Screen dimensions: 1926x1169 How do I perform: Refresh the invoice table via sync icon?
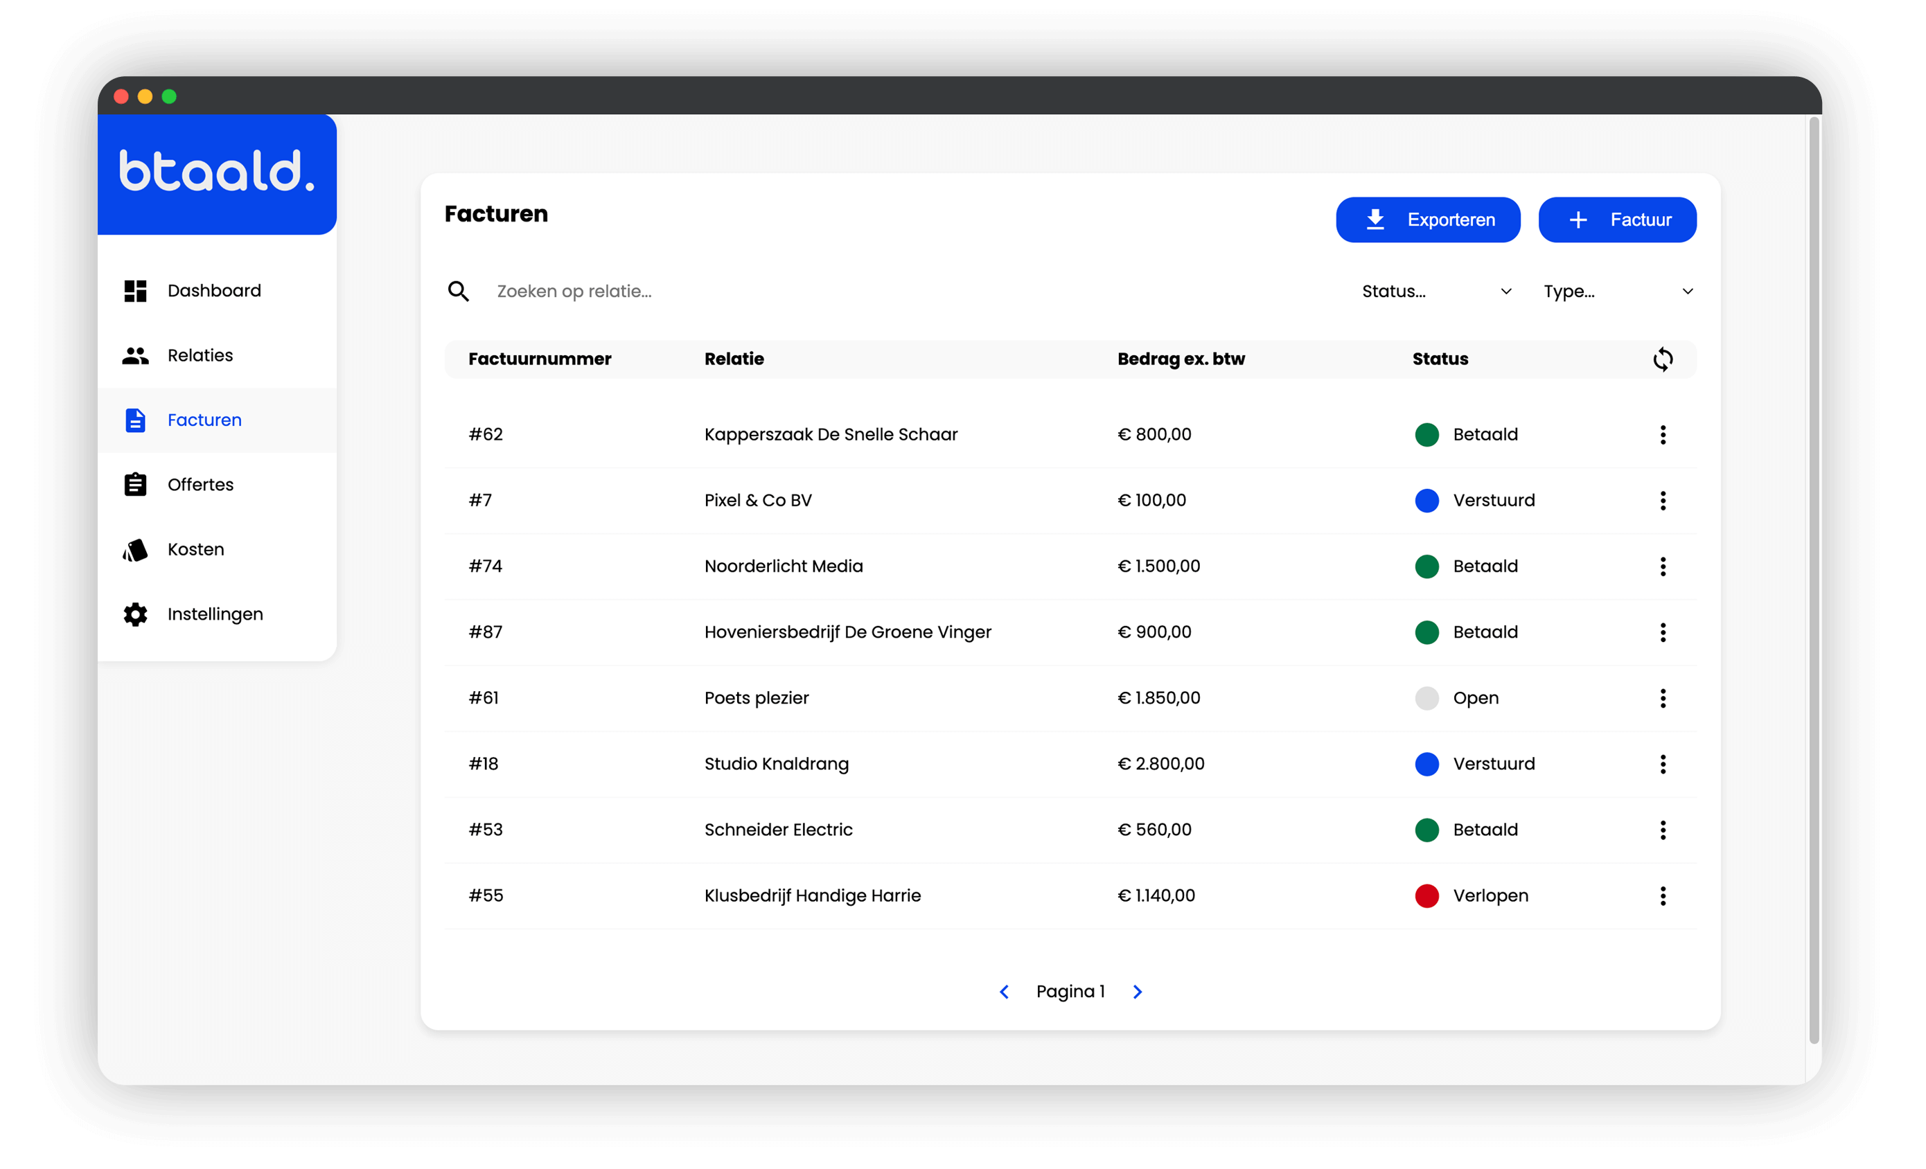click(x=1663, y=359)
